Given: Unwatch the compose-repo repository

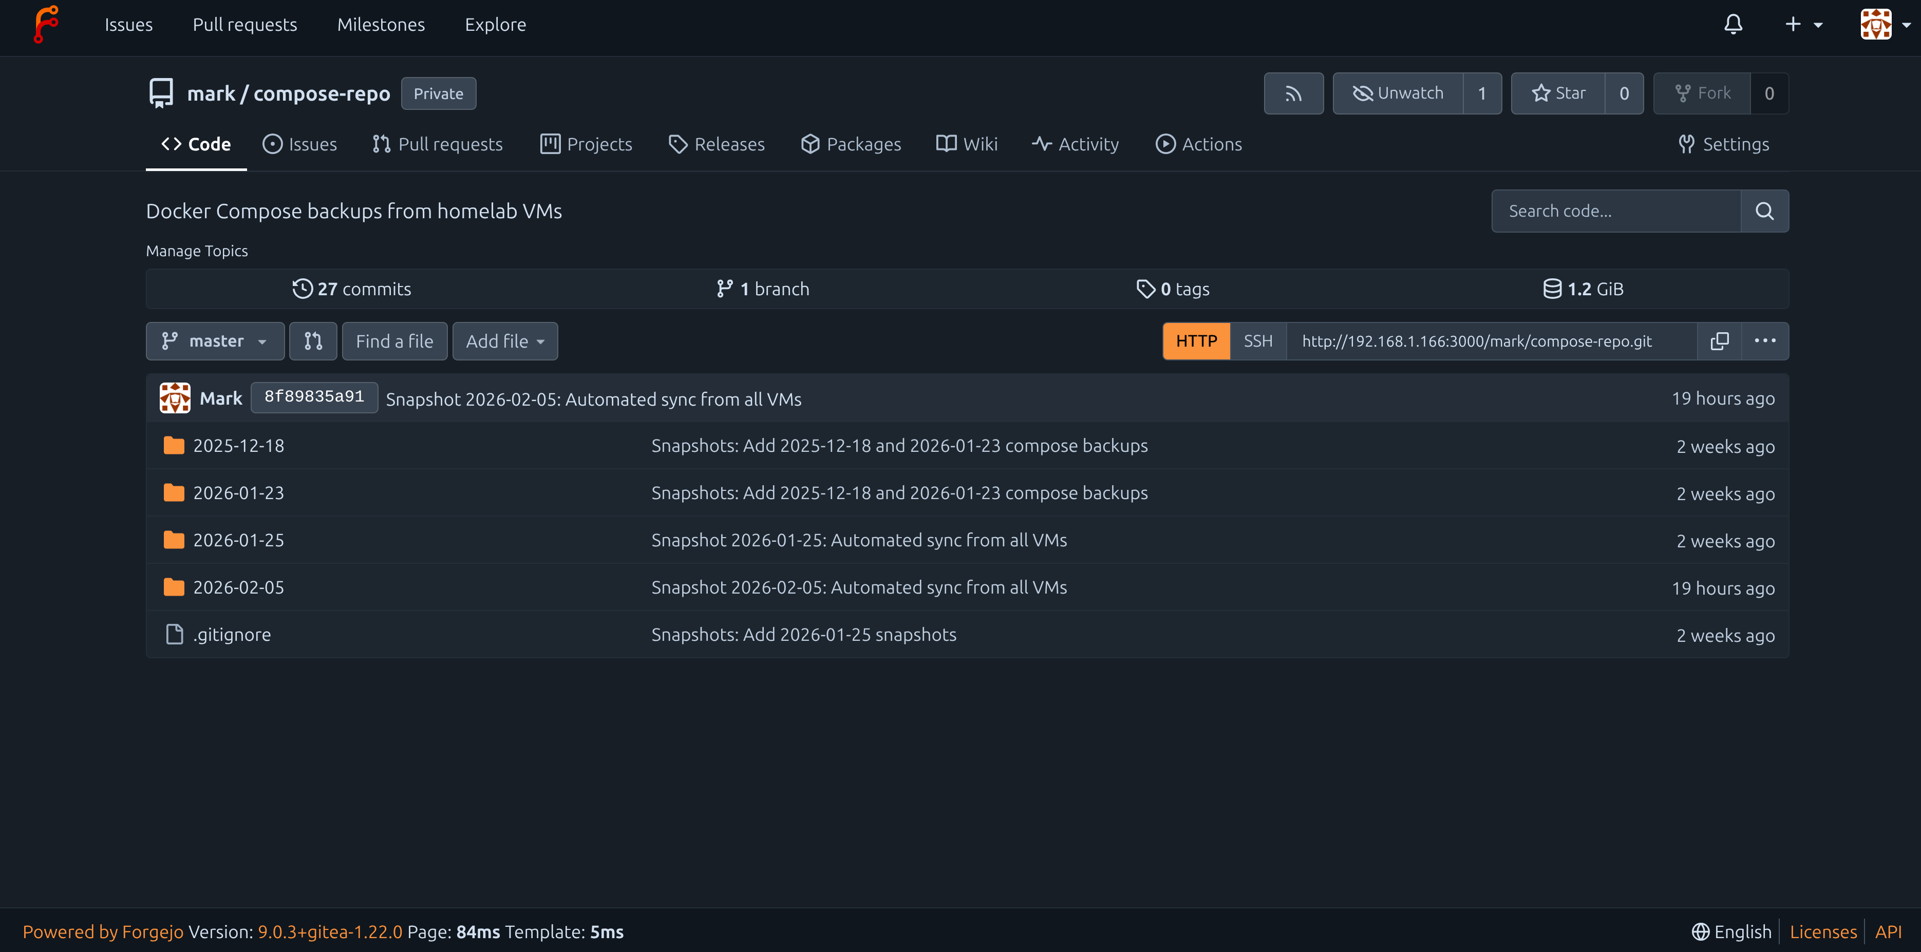Looking at the screenshot, I should (x=1398, y=93).
